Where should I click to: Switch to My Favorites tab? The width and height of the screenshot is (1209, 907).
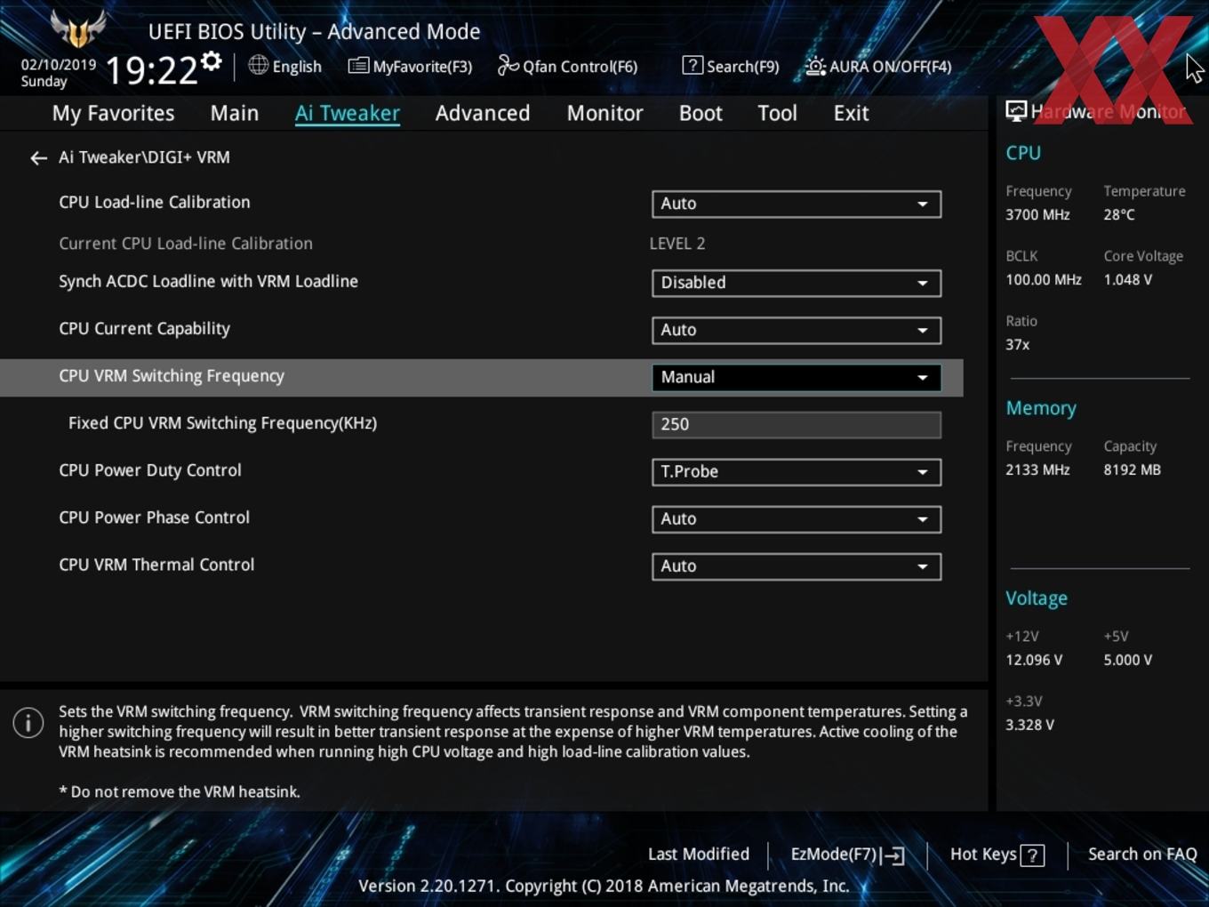tap(113, 113)
